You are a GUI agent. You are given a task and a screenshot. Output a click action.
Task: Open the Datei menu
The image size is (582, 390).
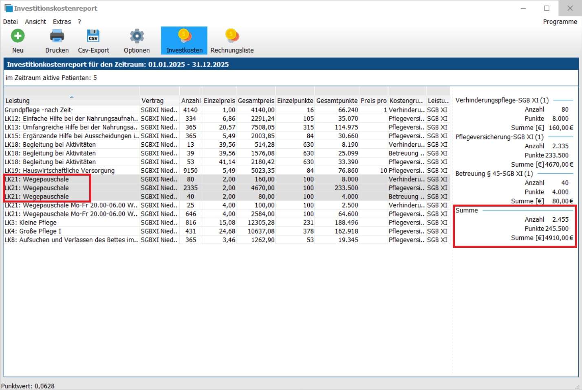[11, 22]
